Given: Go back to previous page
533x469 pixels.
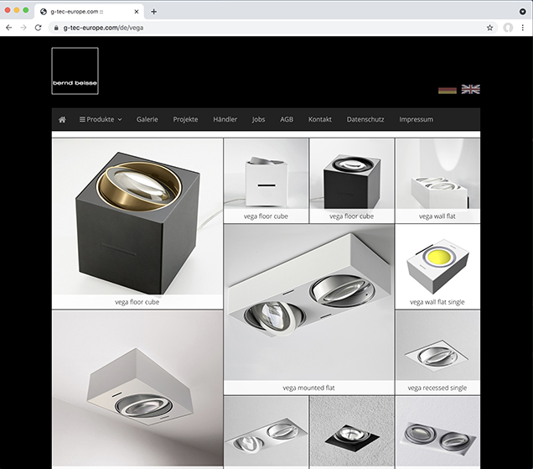Looking at the screenshot, I should 8,28.
